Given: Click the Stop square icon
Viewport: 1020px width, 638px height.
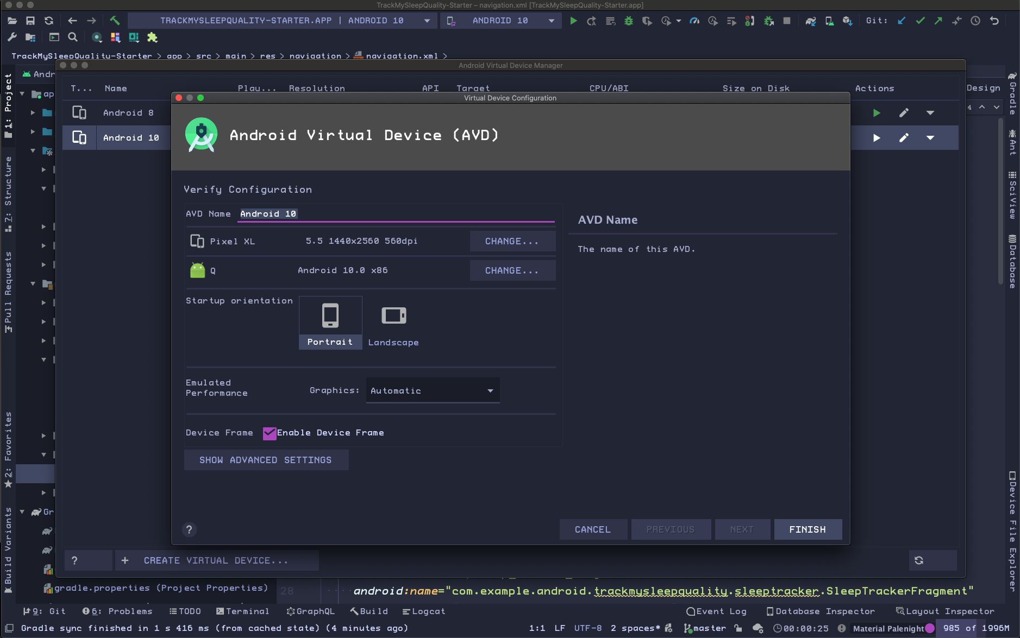Looking at the screenshot, I should point(786,21).
